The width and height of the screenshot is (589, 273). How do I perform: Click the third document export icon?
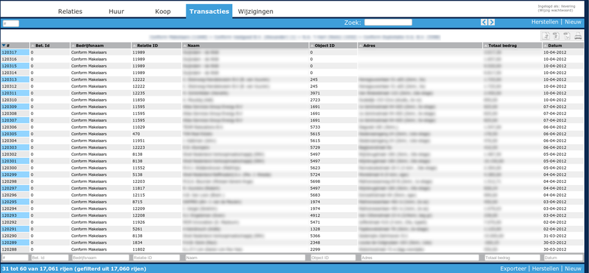click(567, 36)
